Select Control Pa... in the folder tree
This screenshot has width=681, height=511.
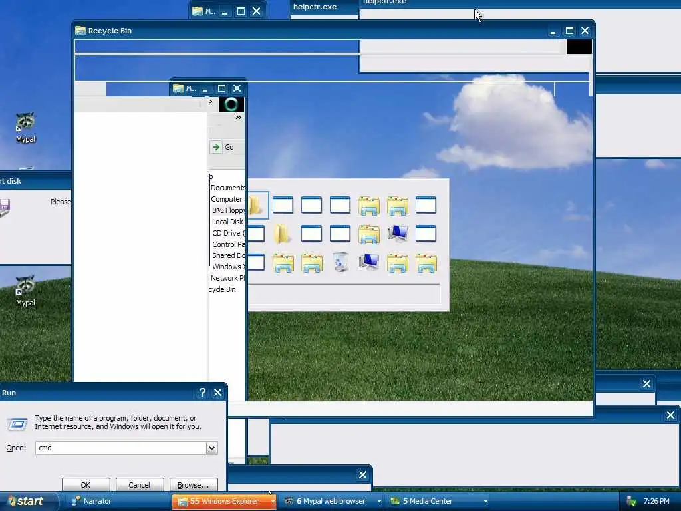click(x=229, y=244)
